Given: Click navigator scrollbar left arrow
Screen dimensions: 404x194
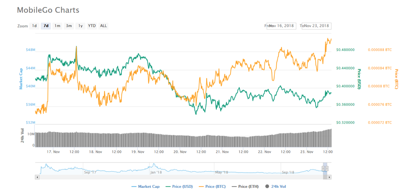Looking at the screenshot, I should pos(37,177).
